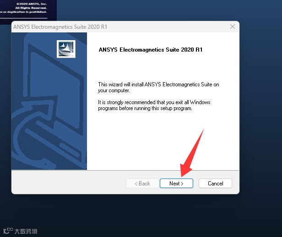The height and width of the screenshot is (237, 282).
Task: Click the disabled Back button
Action: tap(142, 184)
